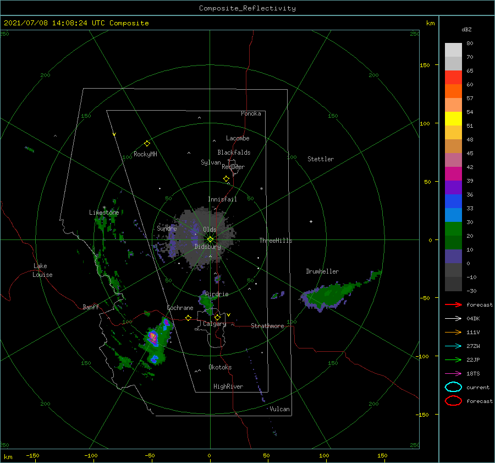Click the Lacombe town label
Screen dimensions: 495x463
pos(238,138)
